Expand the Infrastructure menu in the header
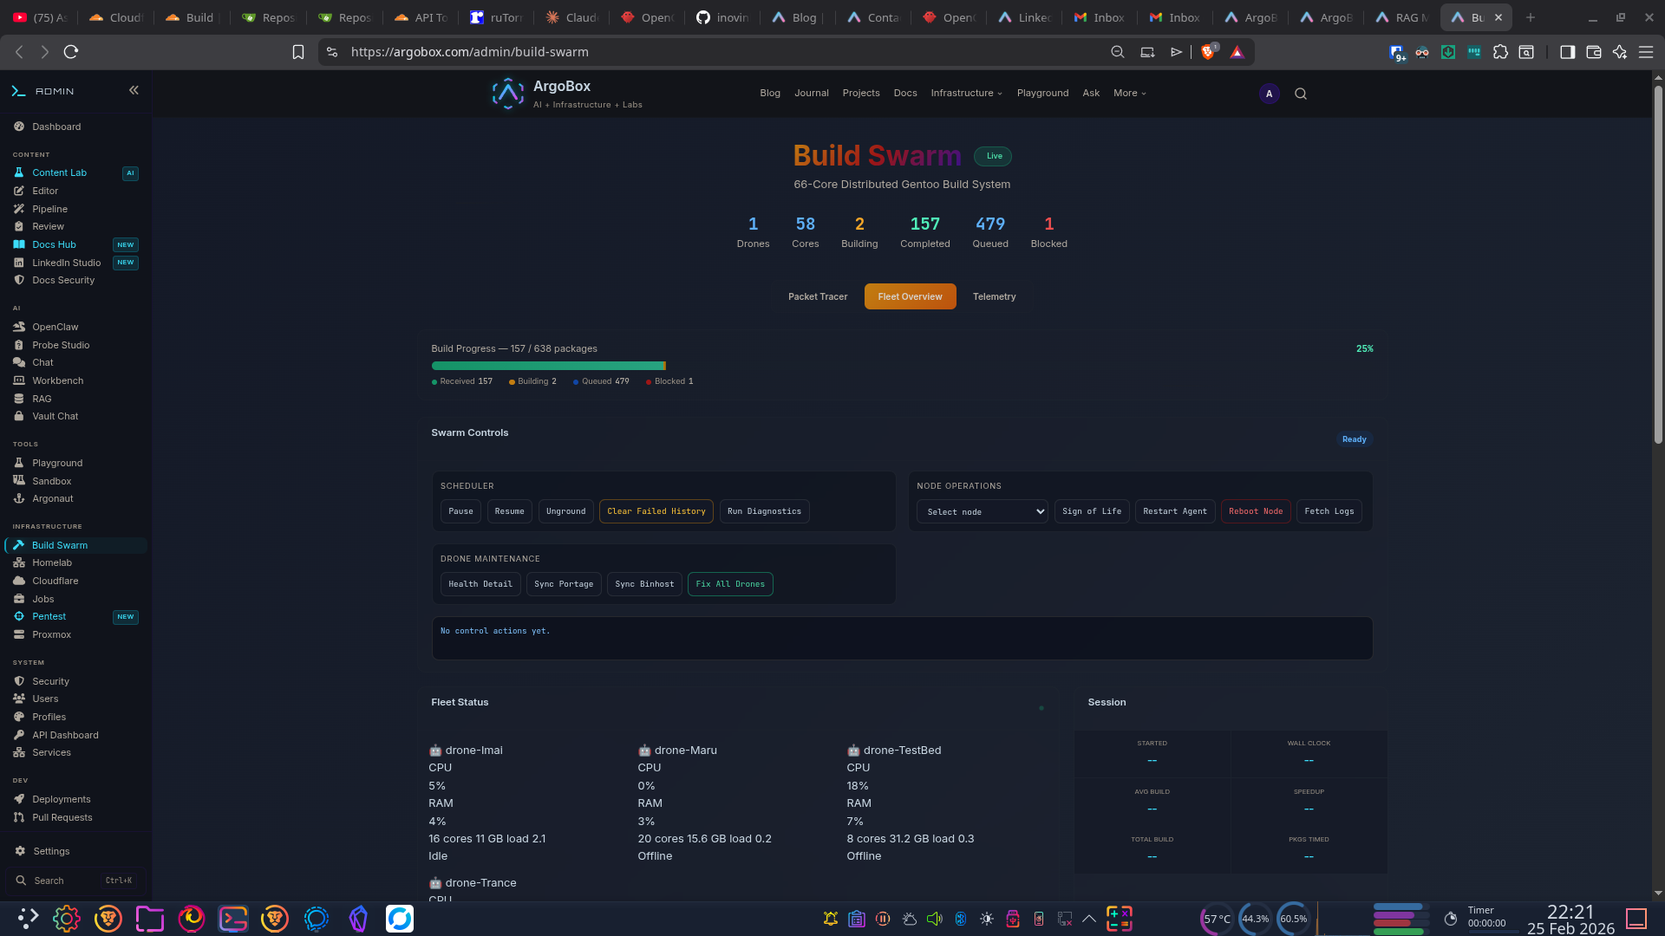This screenshot has width=1665, height=936. click(x=965, y=93)
